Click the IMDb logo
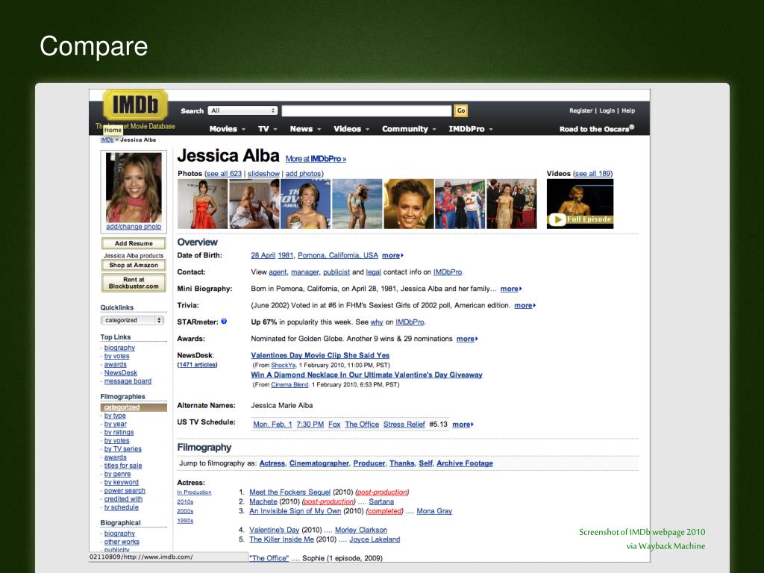The image size is (764, 573). tap(136, 104)
